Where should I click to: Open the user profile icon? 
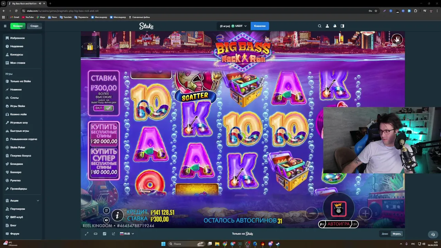point(327,26)
